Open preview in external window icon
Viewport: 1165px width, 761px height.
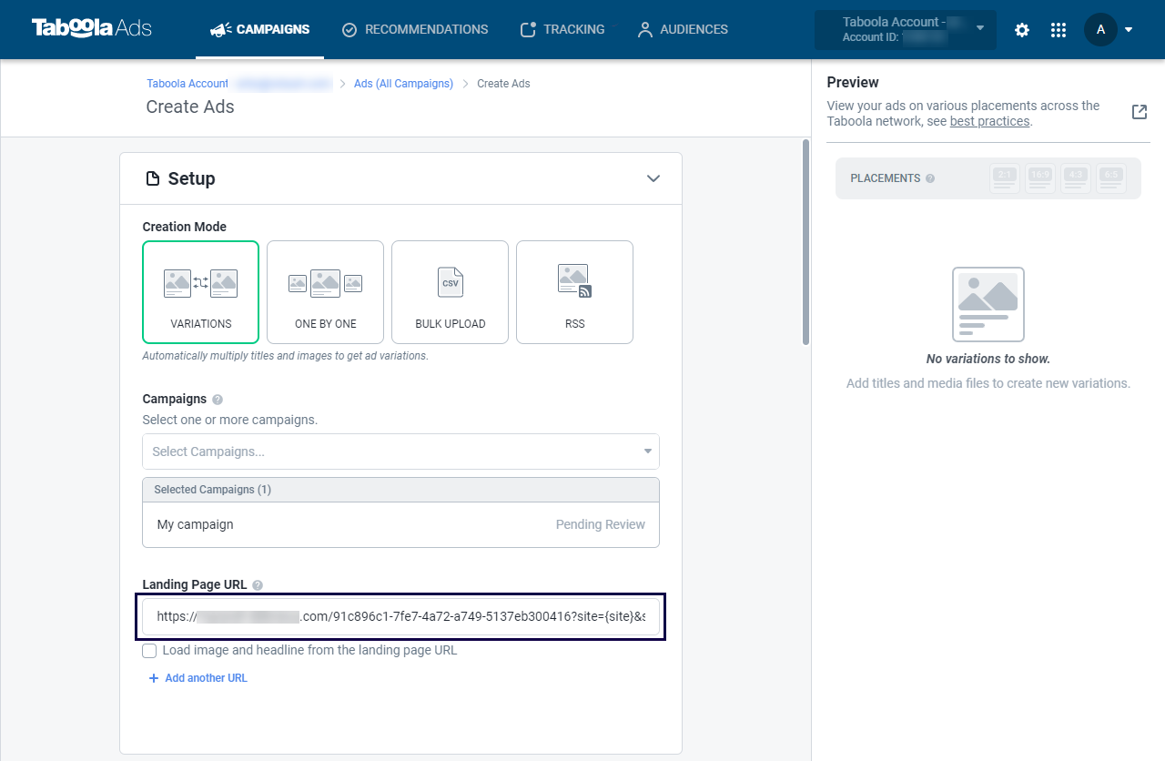click(x=1139, y=112)
